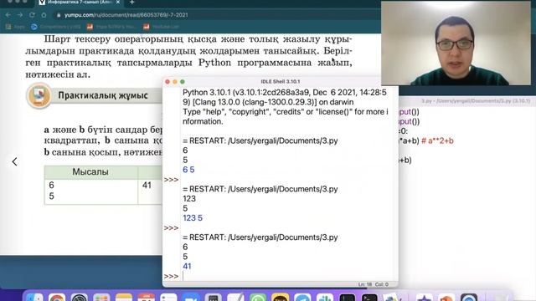The height and width of the screenshot is (301, 536).
Task: Click the 'Col: 0' status bar entry
Action: [382, 284]
